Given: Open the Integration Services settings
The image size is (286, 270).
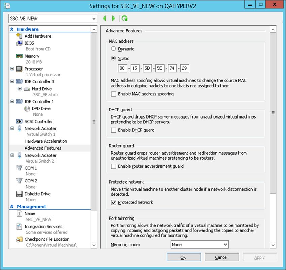Looking at the screenshot, I should (43, 226).
